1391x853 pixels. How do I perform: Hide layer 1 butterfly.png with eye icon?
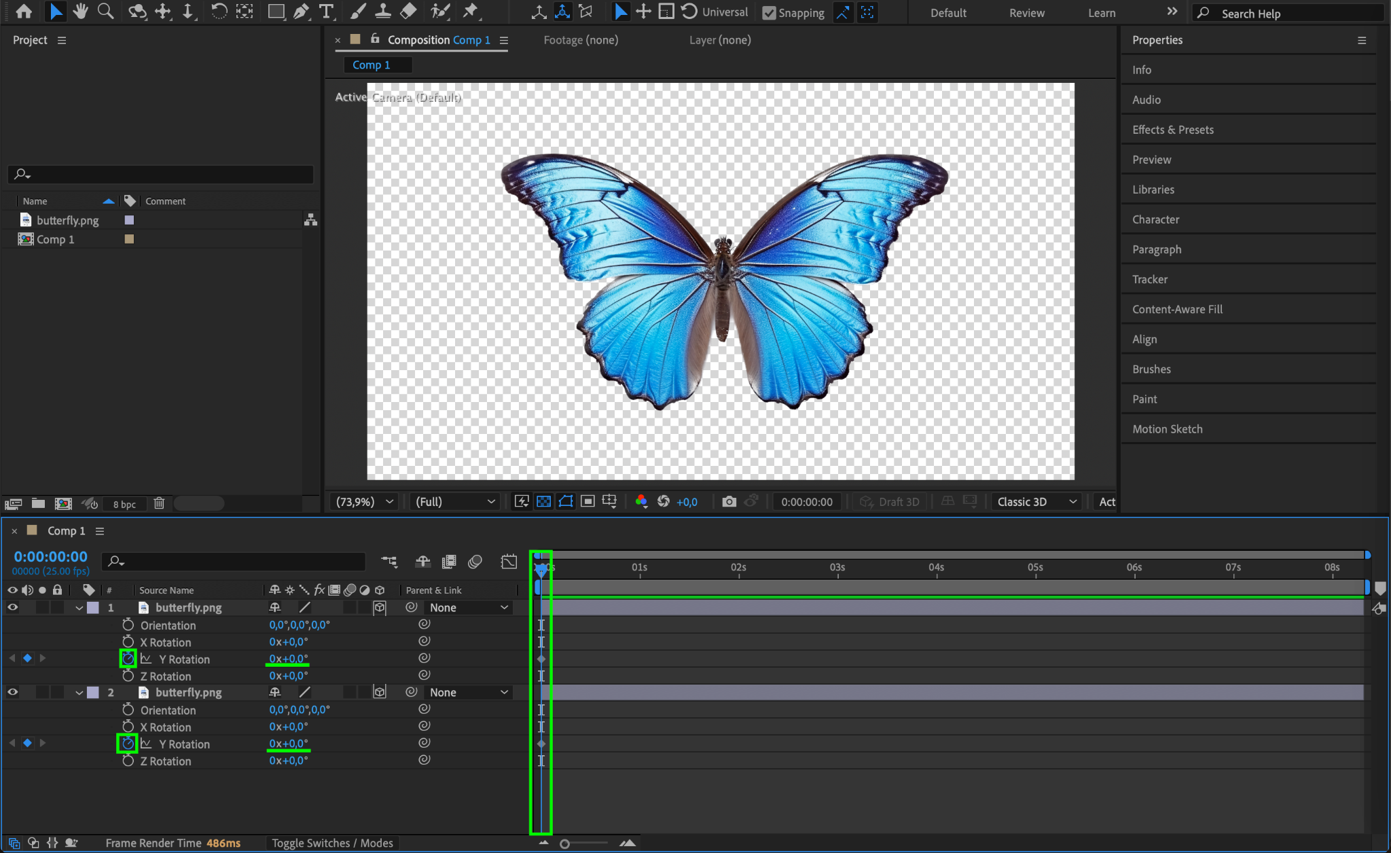[12, 607]
